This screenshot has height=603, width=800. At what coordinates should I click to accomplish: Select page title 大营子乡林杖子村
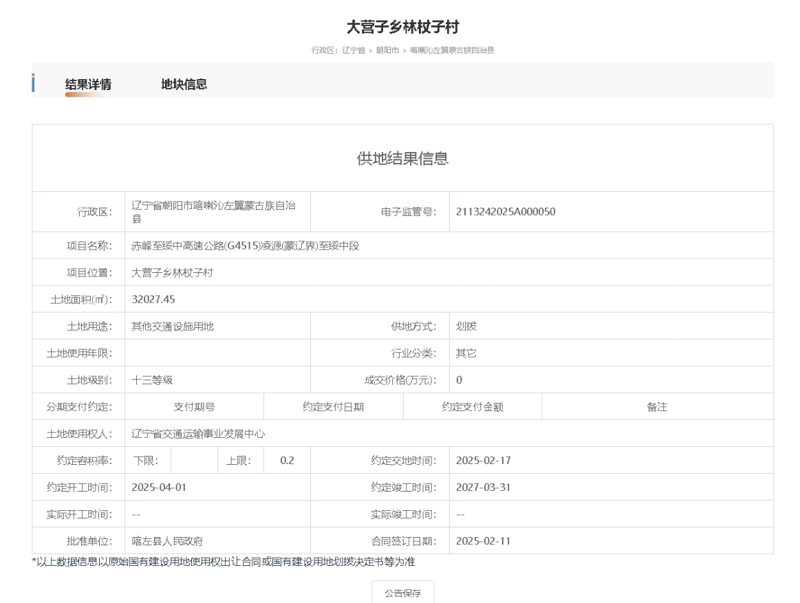click(x=402, y=27)
